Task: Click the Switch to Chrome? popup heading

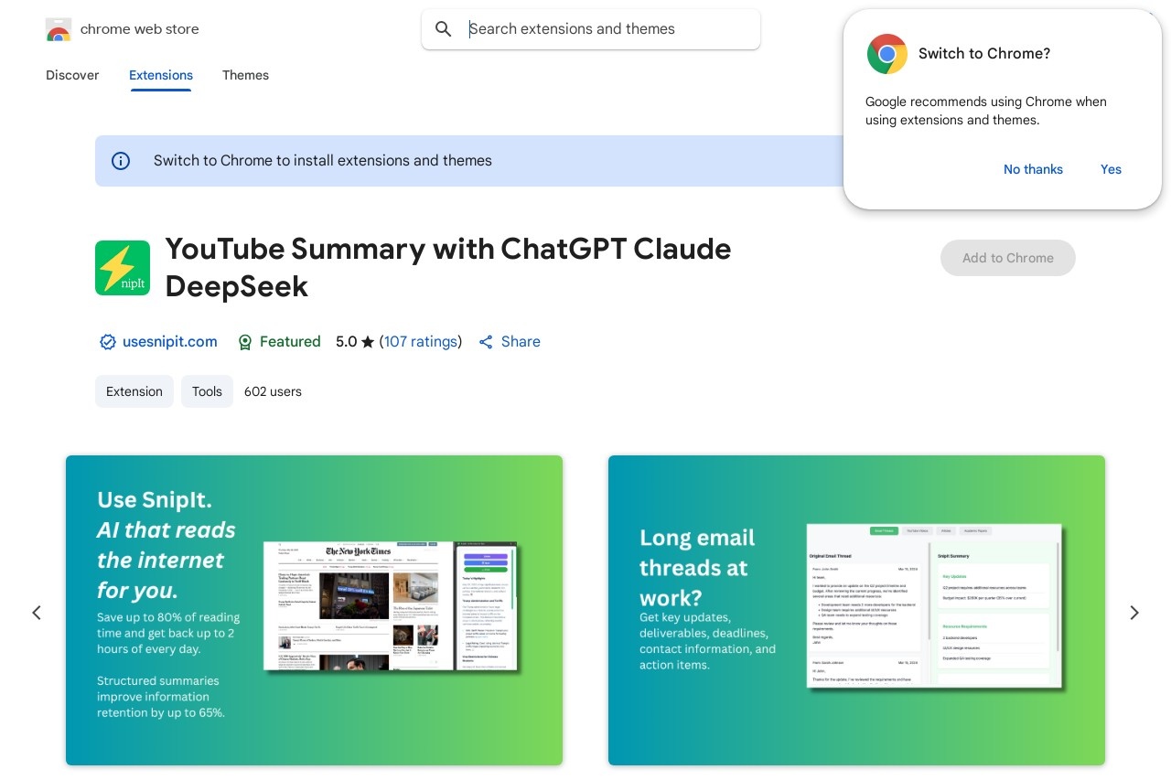Action: coord(984,54)
